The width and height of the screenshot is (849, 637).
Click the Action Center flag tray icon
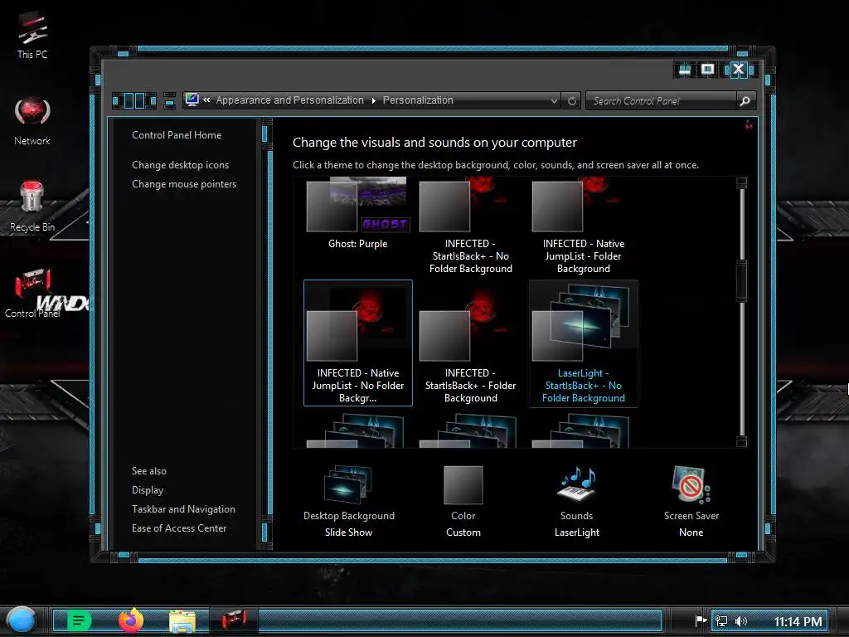coord(701,620)
